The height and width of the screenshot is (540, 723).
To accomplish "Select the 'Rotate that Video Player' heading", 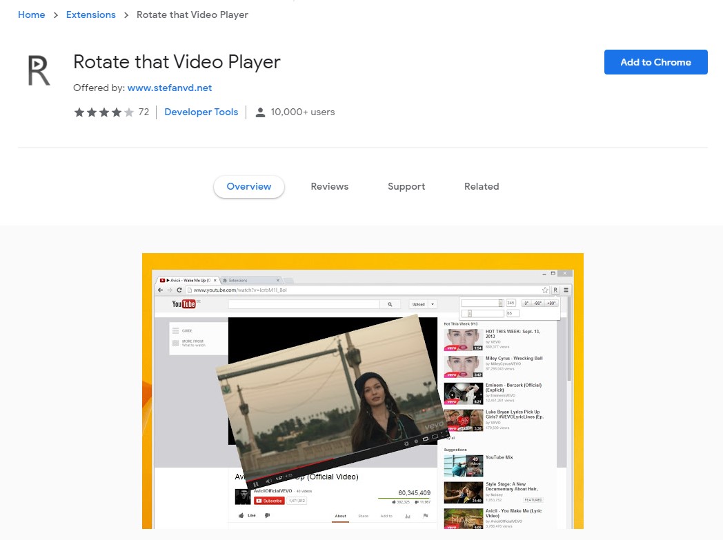I will pos(177,62).
